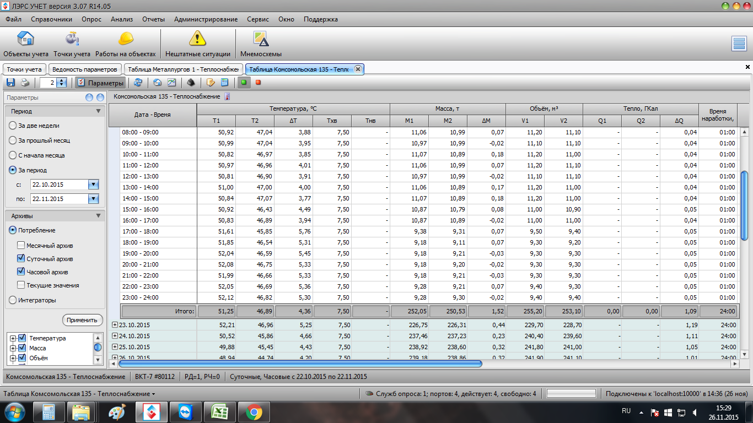Open Paint from the taskbar
Screen dimensions: 753x423
[x=116, y=412]
